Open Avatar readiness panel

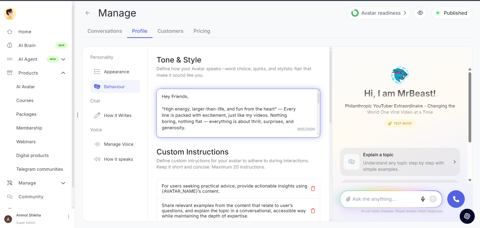pyautogui.click(x=378, y=13)
